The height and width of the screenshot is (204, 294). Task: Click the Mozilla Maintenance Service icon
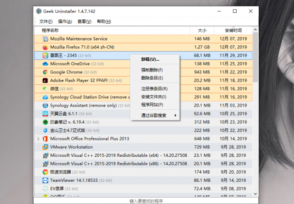pyautogui.click(x=45, y=39)
